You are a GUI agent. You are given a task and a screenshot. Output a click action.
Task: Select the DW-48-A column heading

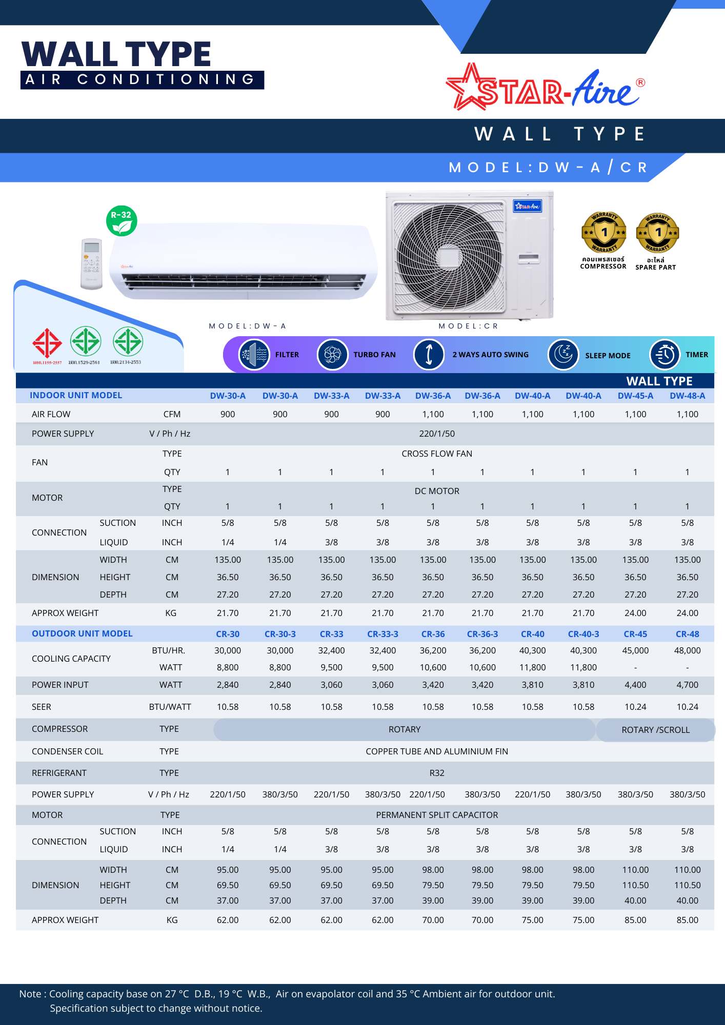(x=687, y=396)
